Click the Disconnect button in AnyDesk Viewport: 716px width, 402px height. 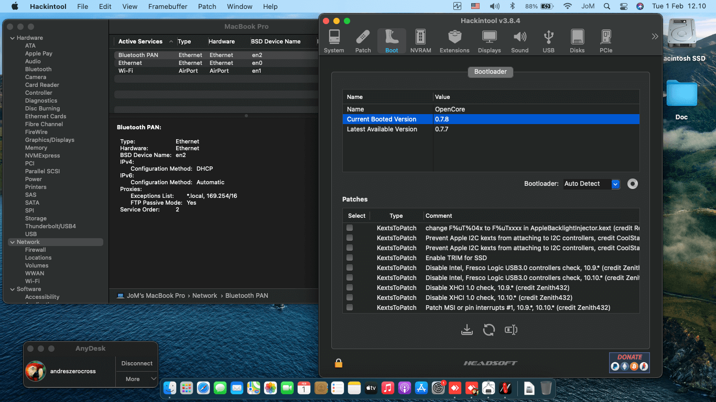pyautogui.click(x=137, y=363)
